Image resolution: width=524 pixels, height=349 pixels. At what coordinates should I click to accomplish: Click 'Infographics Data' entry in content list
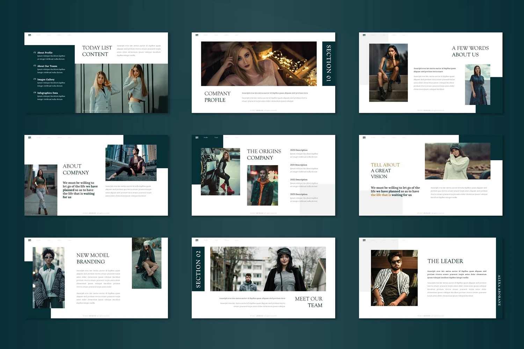(x=48, y=93)
